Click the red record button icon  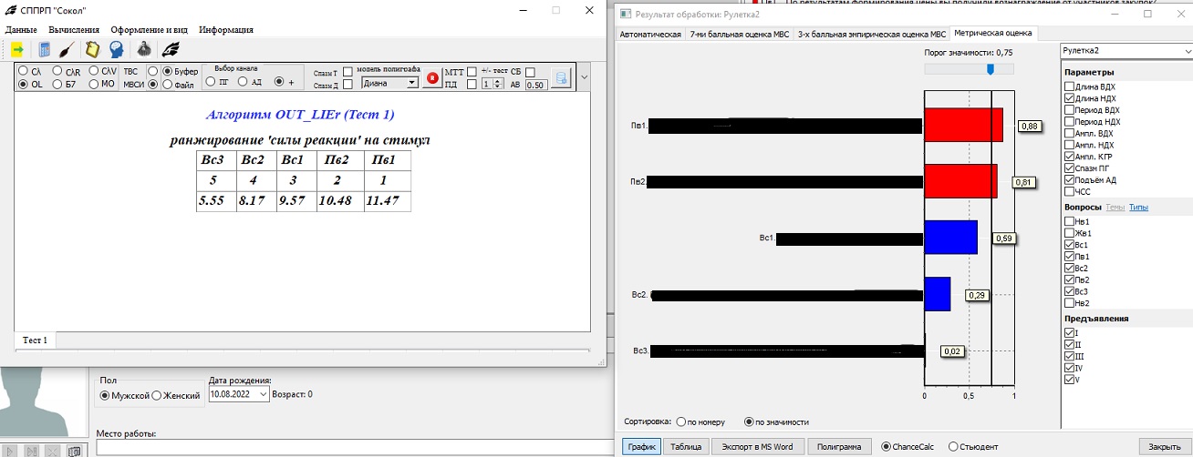point(432,79)
